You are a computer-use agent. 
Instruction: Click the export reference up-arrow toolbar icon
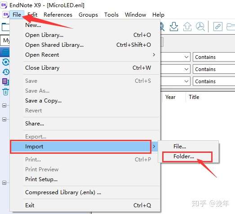coord(187,27)
